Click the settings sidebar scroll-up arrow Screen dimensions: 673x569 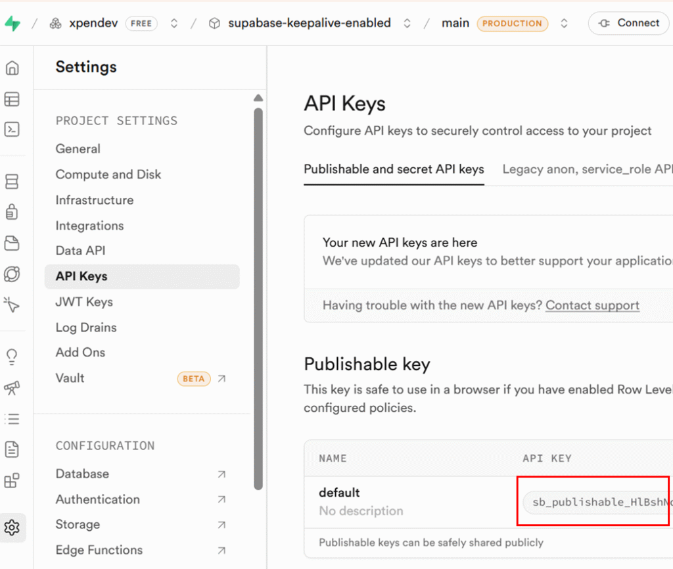pyautogui.click(x=258, y=99)
